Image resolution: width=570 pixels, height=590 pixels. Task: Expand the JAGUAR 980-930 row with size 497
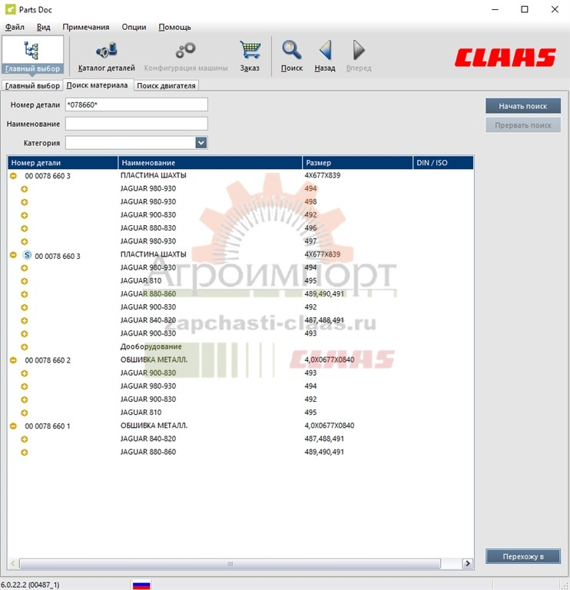click(x=25, y=241)
